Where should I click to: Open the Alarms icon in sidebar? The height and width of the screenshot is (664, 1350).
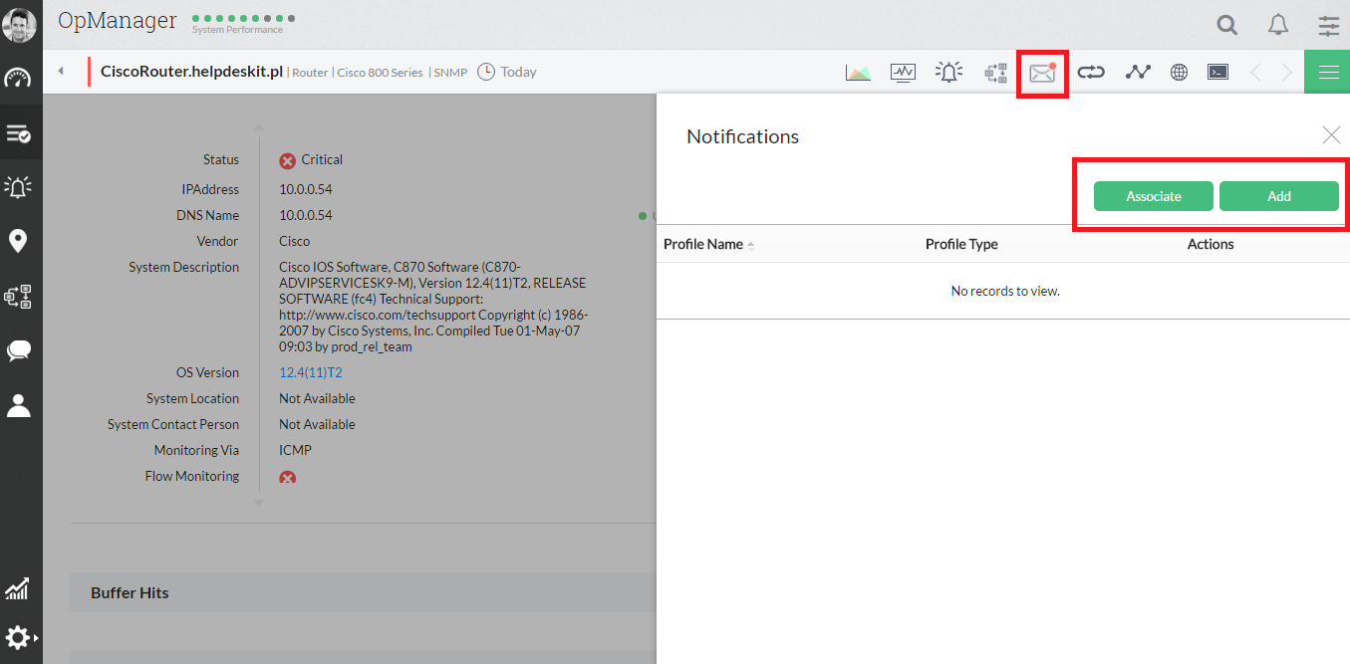click(x=19, y=186)
